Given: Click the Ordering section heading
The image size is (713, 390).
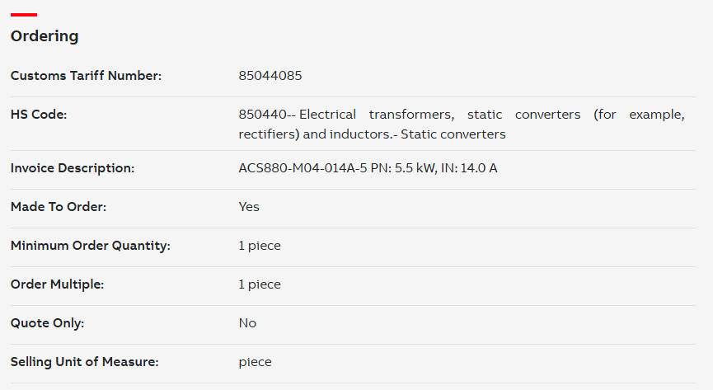Looking at the screenshot, I should [45, 36].
